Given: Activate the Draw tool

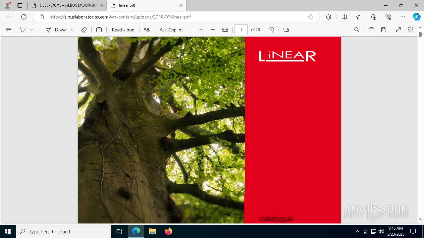Looking at the screenshot, I should (56, 30).
